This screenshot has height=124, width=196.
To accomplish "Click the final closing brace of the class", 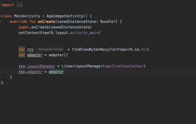I will click(x=2, y=83).
